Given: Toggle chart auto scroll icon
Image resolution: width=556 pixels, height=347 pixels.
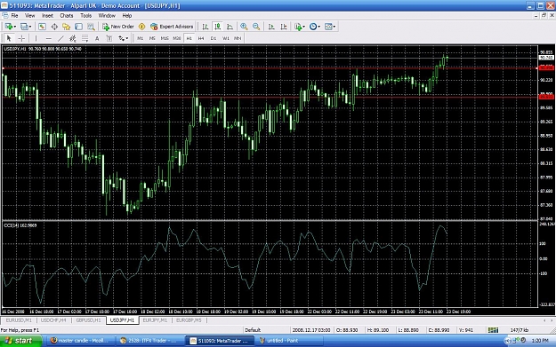Looking at the screenshot, I should click(x=271, y=27).
